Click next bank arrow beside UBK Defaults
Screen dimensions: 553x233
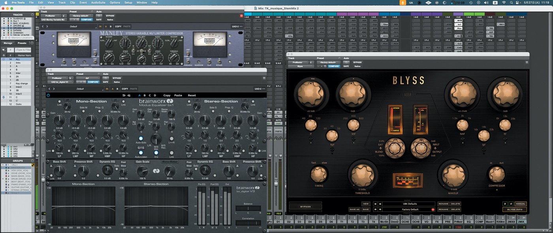(380, 204)
